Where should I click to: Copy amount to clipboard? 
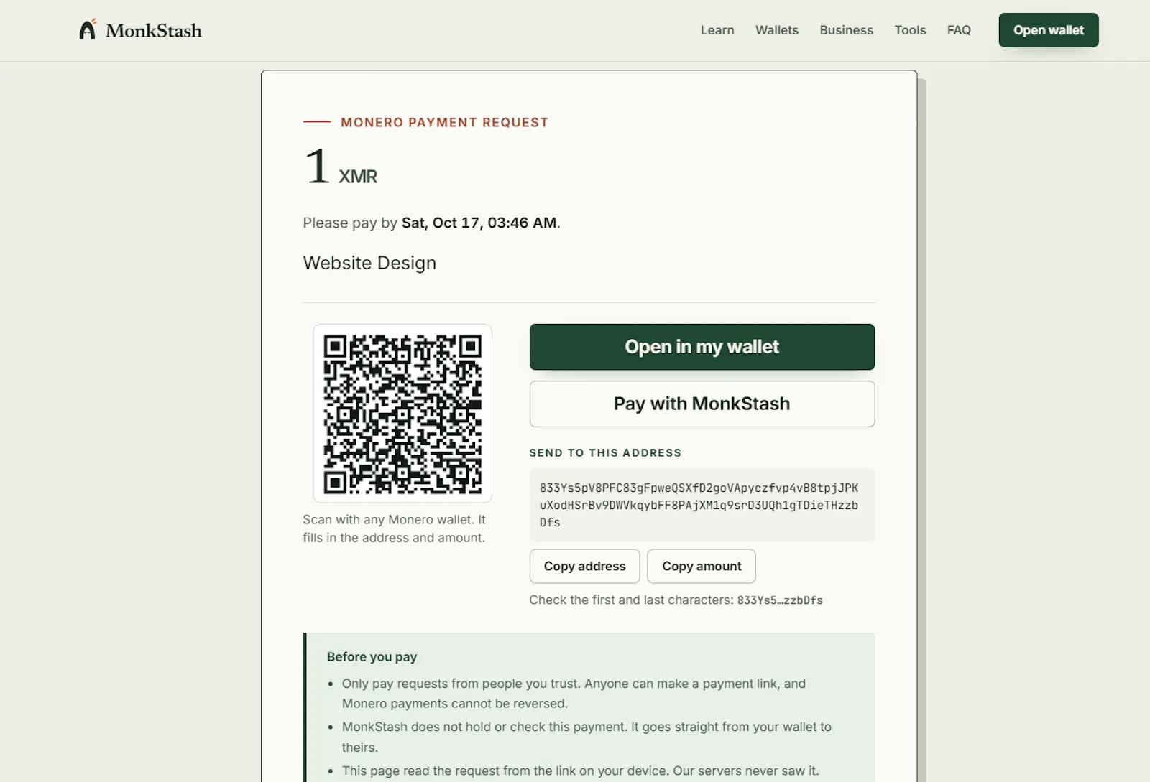click(x=701, y=566)
